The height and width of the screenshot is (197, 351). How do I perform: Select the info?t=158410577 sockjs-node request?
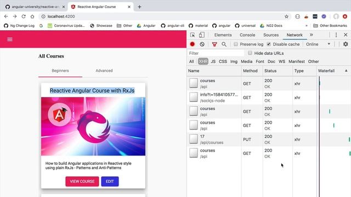[269, 97]
